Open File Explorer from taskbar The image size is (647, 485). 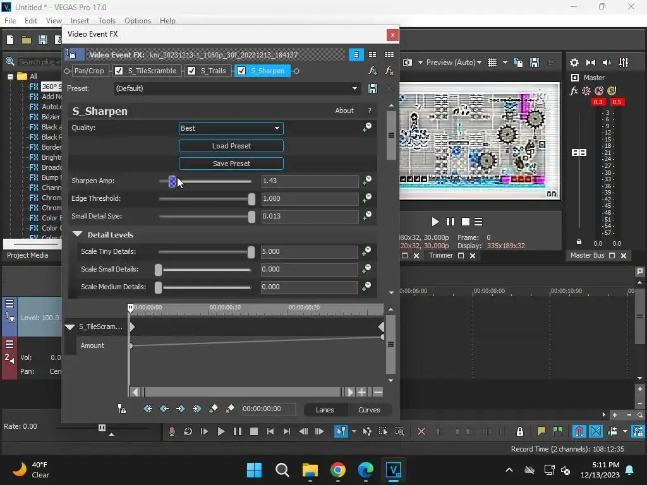[x=310, y=470]
